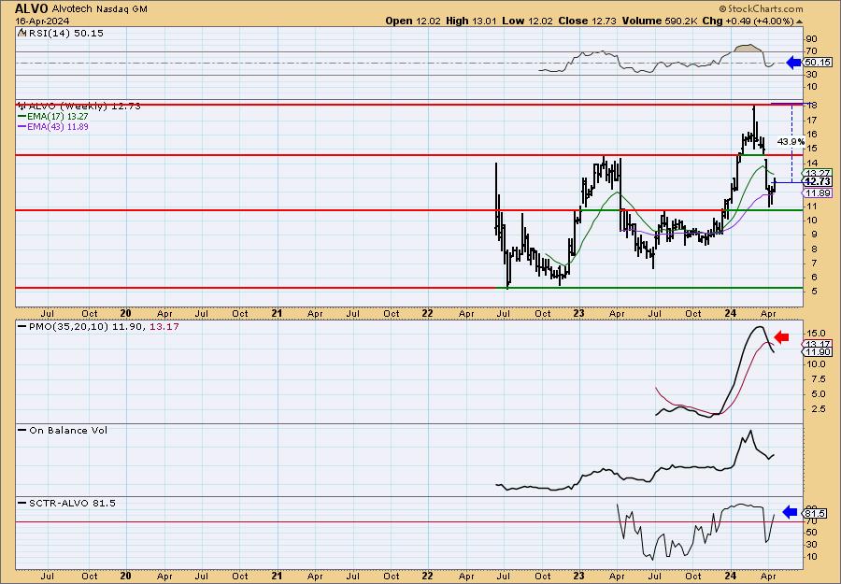The width and height of the screenshot is (841, 584).
Task: Click the black line swatch beside PMO label
Action: tap(21, 326)
